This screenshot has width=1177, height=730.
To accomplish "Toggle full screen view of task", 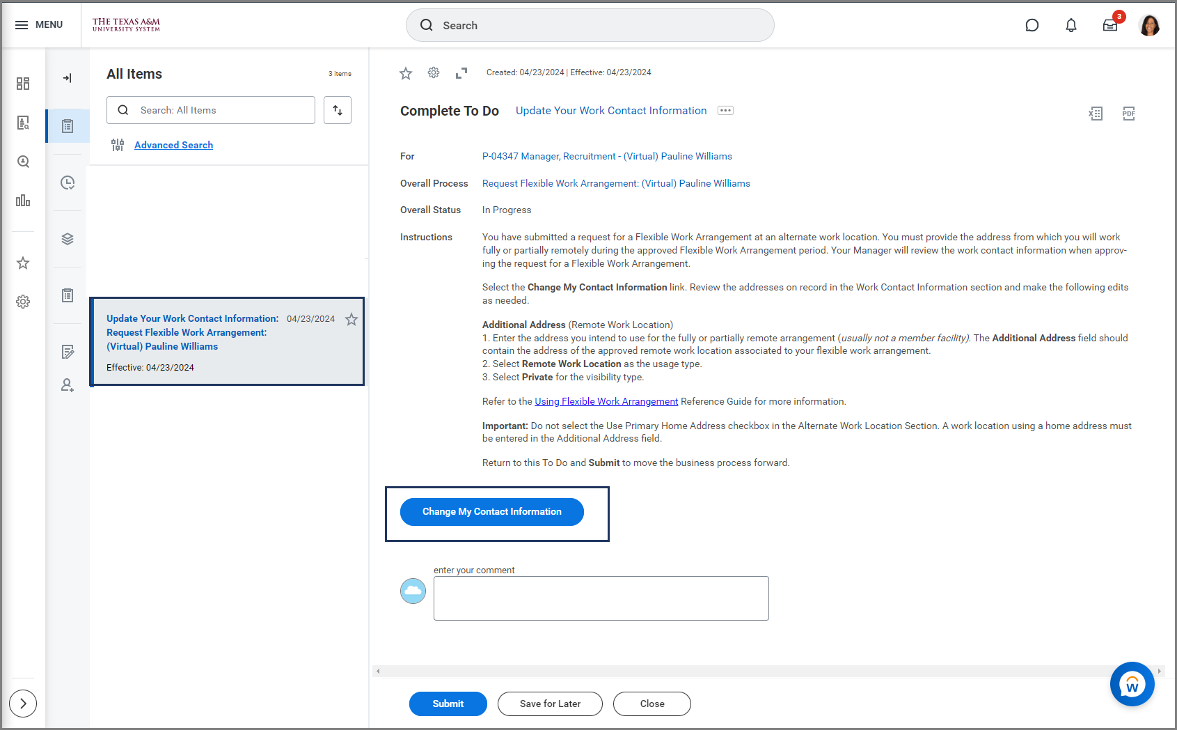I will pos(461,73).
